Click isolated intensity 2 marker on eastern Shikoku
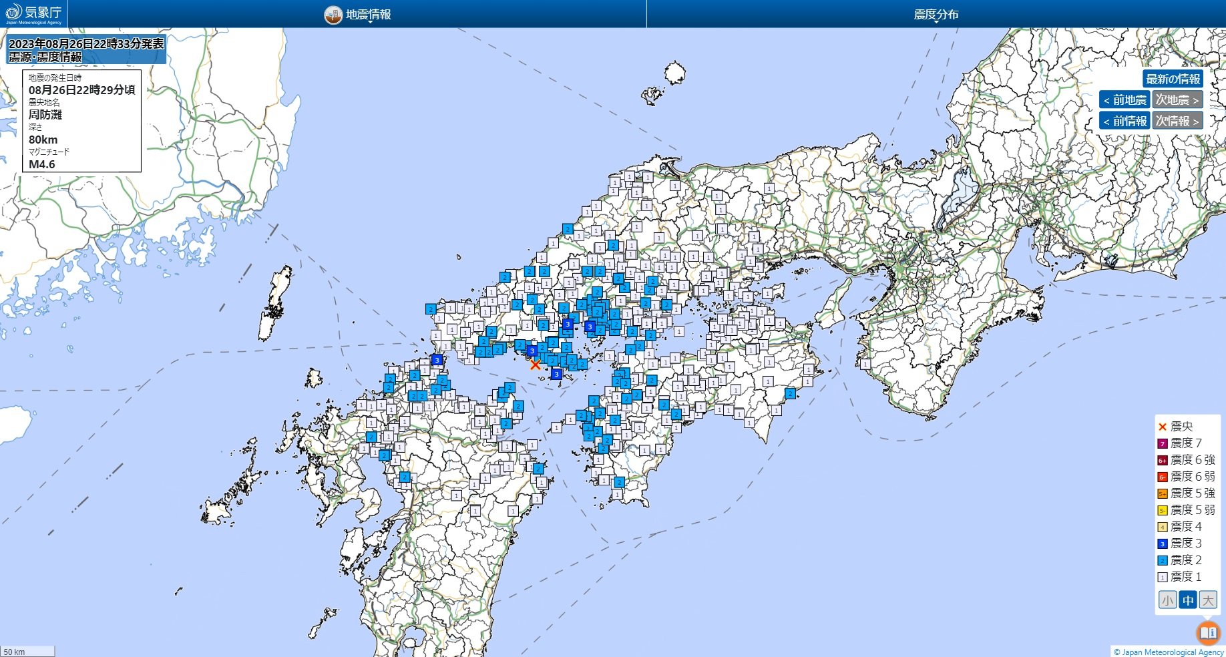1226x657 pixels. (790, 393)
